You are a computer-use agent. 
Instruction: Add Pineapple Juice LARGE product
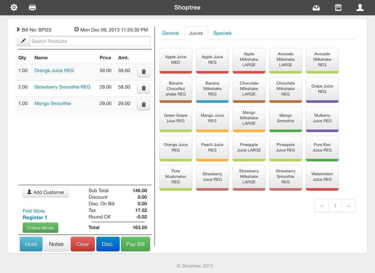pyautogui.click(x=249, y=149)
